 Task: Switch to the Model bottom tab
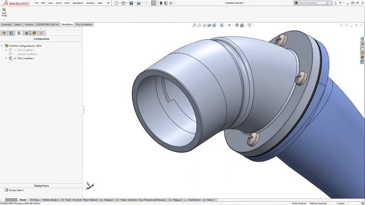pyautogui.click(x=23, y=200)
